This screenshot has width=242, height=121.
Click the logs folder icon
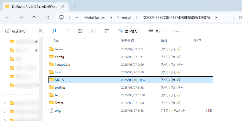point(51,72)
